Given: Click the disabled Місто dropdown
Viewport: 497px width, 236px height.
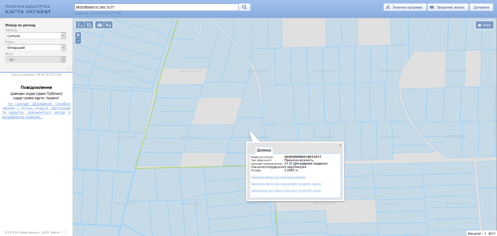Looking at the screenshot, I should click(x=35, y=59).
